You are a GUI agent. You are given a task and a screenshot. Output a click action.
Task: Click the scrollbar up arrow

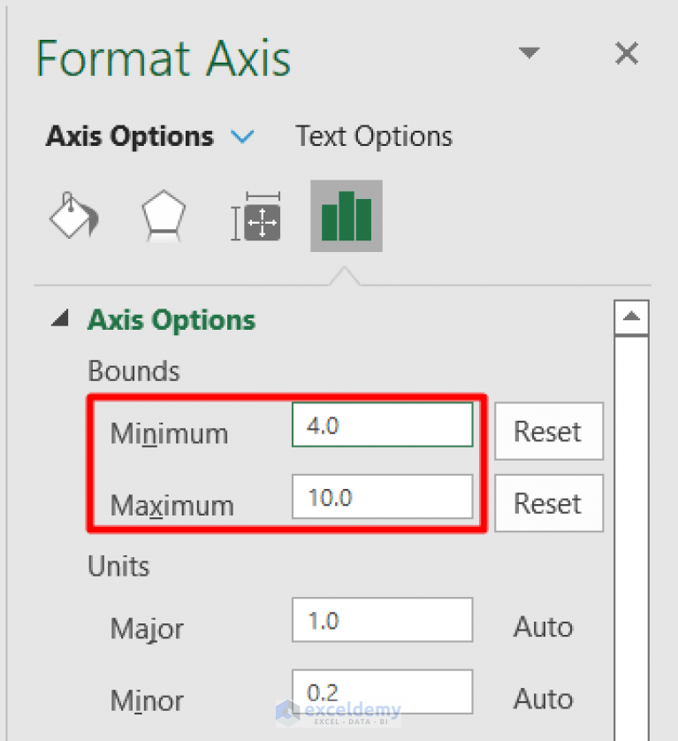[x=631, y=317]
